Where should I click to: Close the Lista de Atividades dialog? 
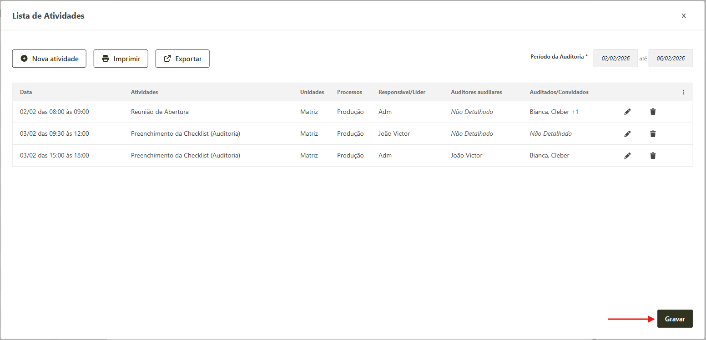(x=683, y=15)
